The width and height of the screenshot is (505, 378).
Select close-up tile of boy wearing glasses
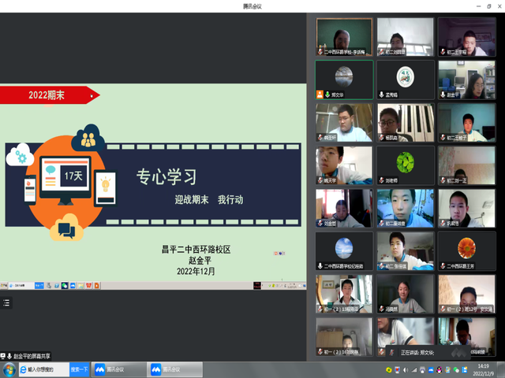point(344,165)
